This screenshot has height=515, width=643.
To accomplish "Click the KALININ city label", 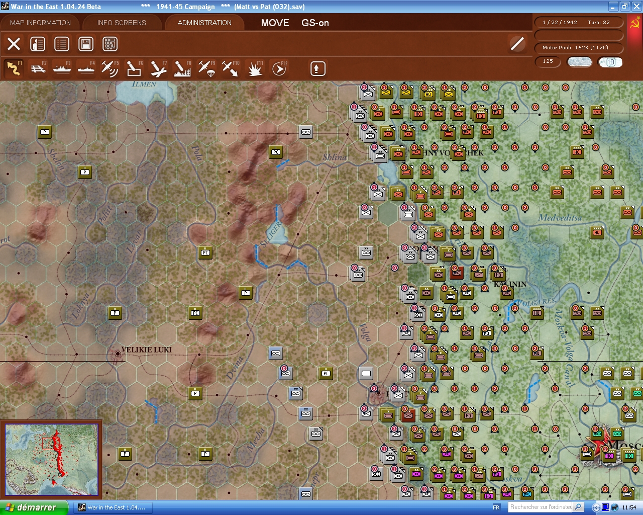I will 510,284.
